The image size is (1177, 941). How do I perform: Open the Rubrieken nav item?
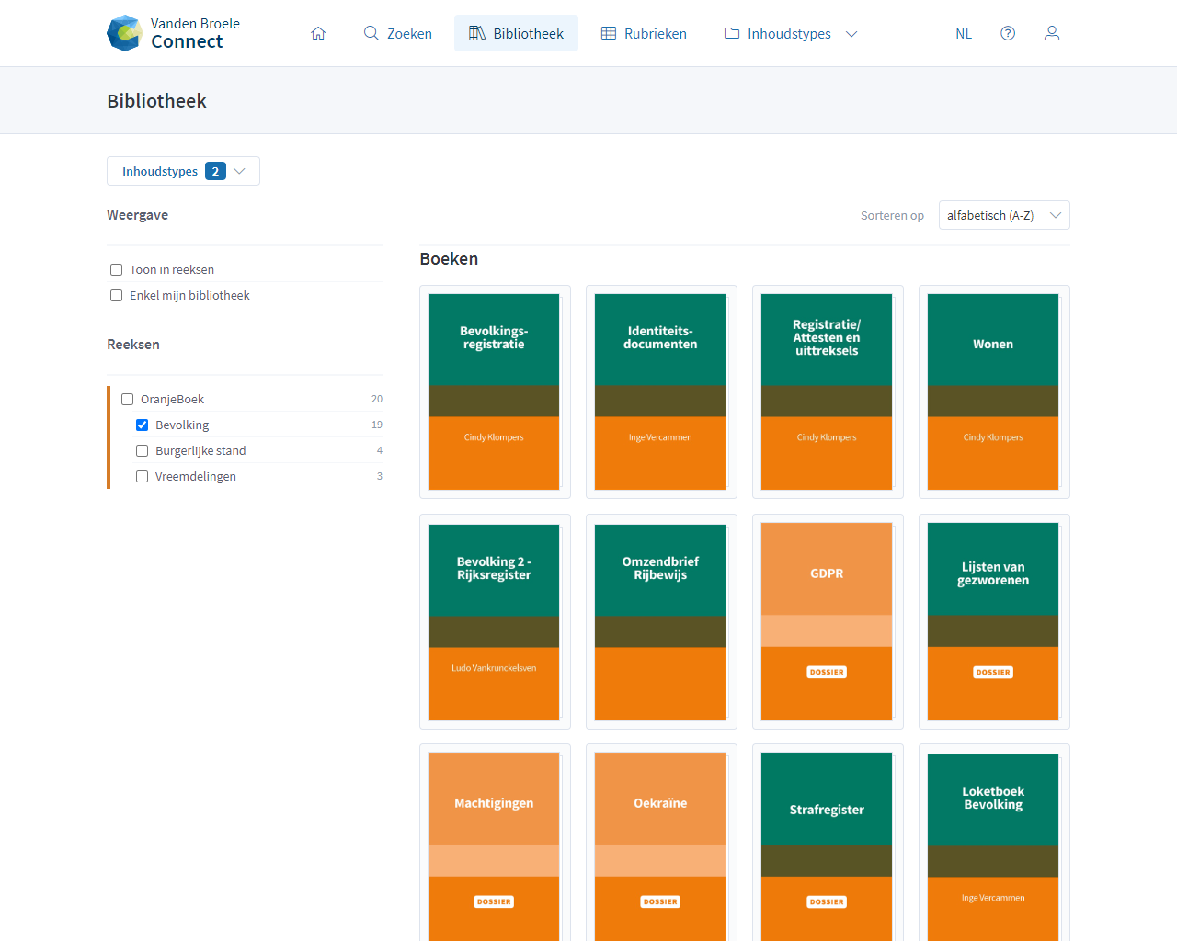coord(644,33)
